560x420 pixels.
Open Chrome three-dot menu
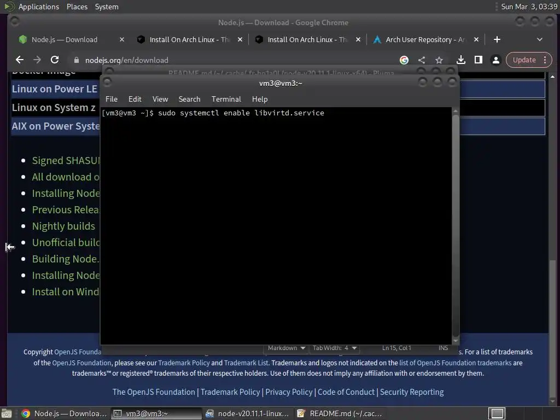[545, 60]
